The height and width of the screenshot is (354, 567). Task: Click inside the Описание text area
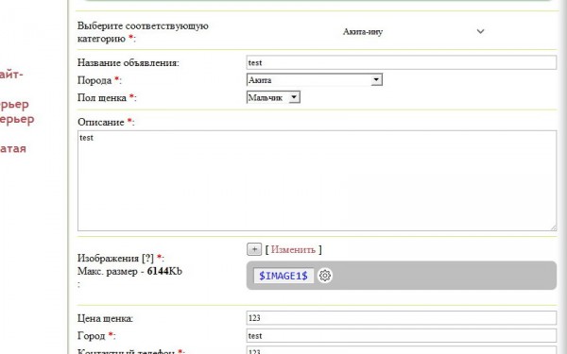pyautogui.click(x=318, y=180)
